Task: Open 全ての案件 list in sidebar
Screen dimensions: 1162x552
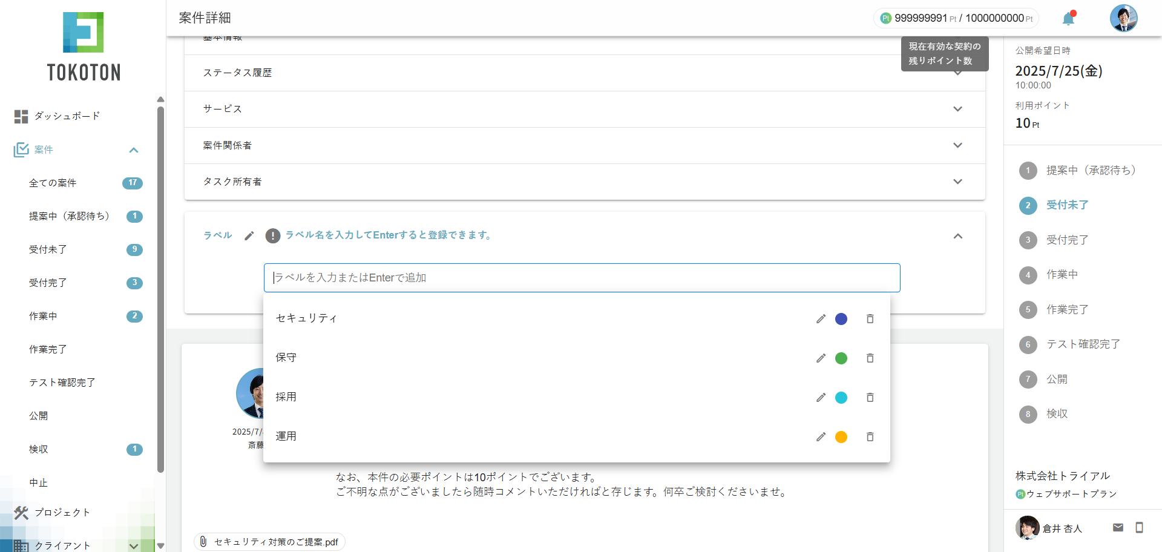Action: point(53,183)
